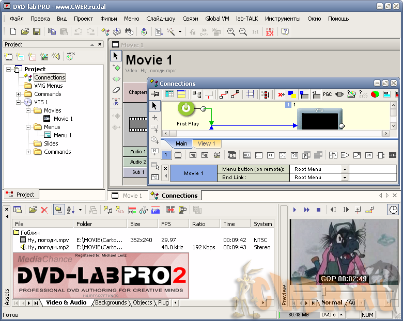The width and height of the screenshot is (403, 321).
Task: Collapse the Movies folder in project tree
Action: [x=28, y=110]
